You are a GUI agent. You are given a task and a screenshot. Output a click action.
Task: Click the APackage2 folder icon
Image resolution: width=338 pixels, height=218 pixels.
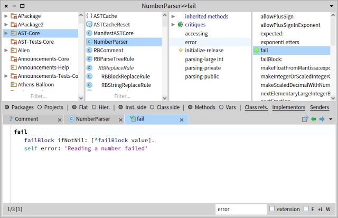click(x=14, y=25)
